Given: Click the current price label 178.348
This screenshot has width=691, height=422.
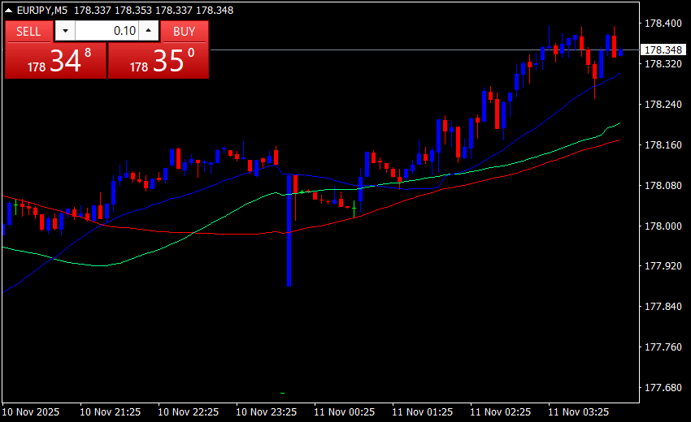Looking at the screenshot, I should point(663,50).
